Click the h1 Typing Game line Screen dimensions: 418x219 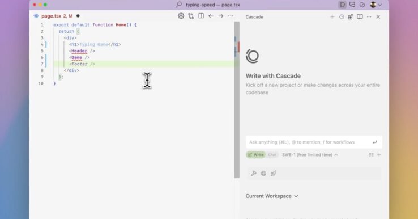pyautogui.click(x=95, y=44)
